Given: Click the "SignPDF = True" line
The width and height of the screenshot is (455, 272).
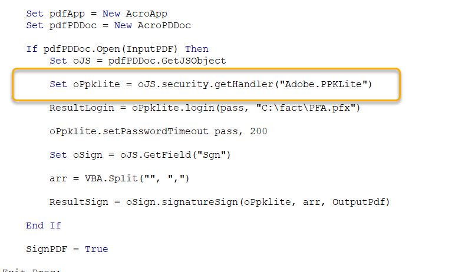Looking at the screenshot, I should [67, 249].
